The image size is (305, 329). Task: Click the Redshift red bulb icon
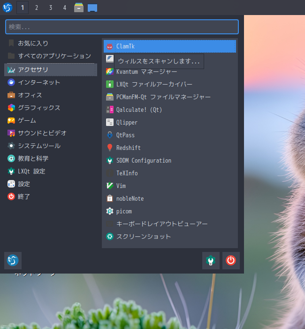(x=109, y=148)
